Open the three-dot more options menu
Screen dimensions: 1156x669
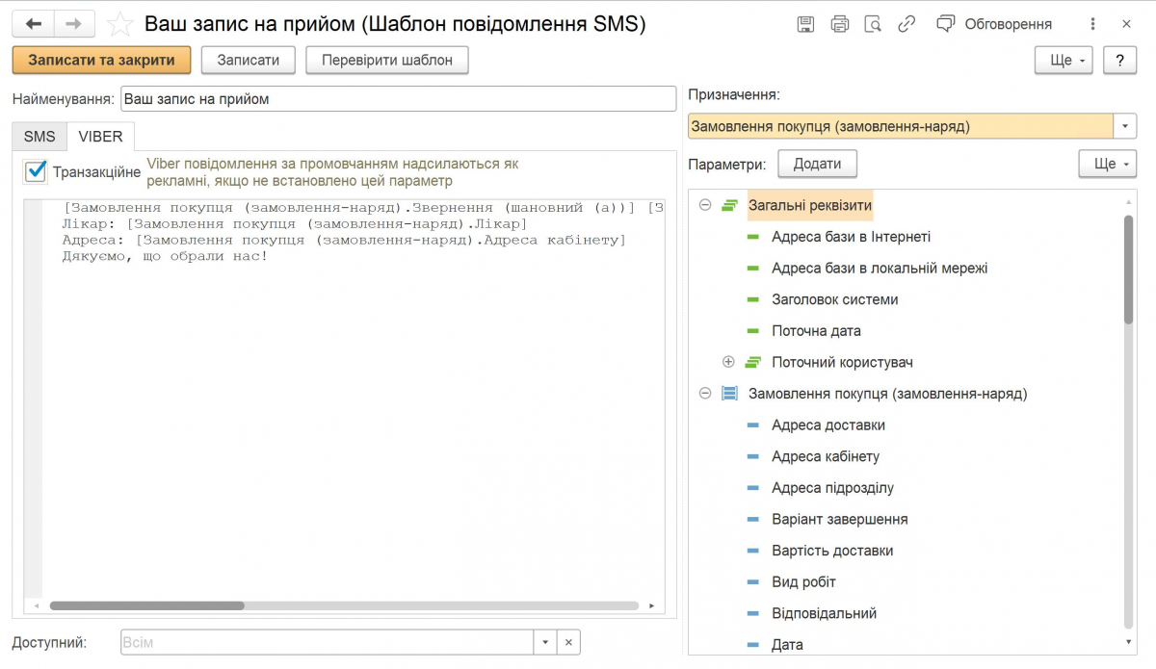1092,24
